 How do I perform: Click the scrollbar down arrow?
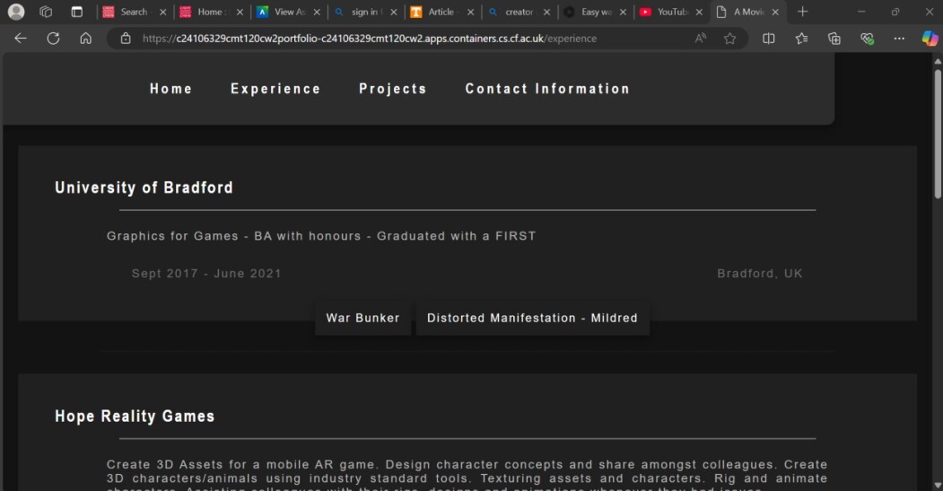[938, 485]
